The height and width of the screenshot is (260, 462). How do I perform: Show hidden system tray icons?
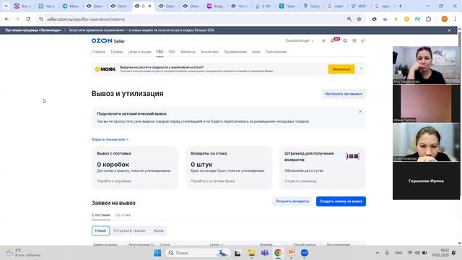pos(377,253)
